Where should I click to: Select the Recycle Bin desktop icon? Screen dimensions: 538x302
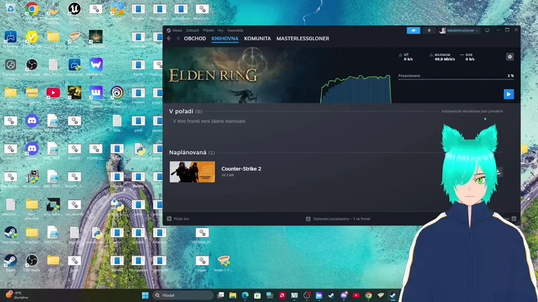click(11, 10)
